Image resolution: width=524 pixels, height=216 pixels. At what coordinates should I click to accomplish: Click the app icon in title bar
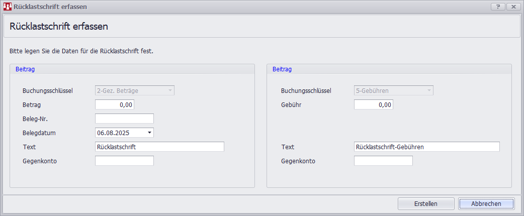click(8, 7)
